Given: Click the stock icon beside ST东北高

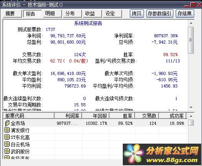Looking at the screenshot, I should click(7, 137).
